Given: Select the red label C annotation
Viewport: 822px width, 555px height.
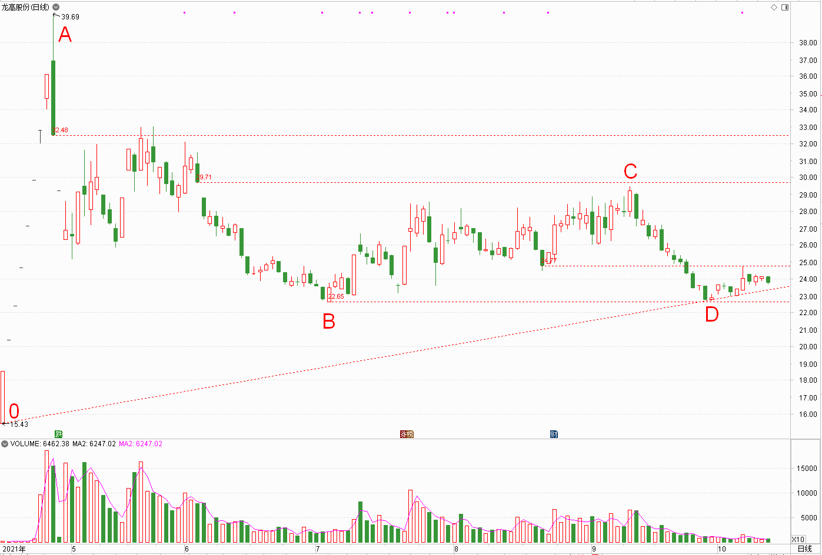Looking at the screenshot, I should [630, 172].
